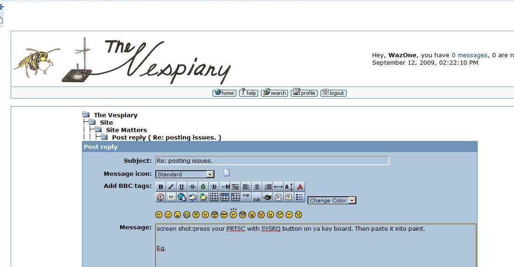Go to the home page button
The height and width of the screenshot is (267, 514).
click(224, 93)
